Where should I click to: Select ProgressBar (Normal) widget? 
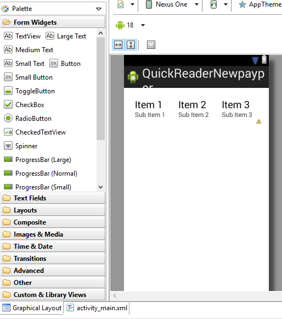click(x=41, y=174)
